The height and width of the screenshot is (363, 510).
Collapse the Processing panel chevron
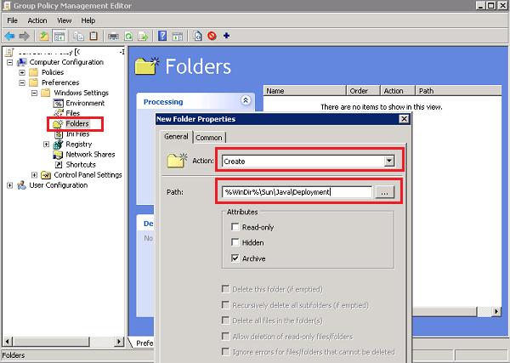[x=246, y=101]
